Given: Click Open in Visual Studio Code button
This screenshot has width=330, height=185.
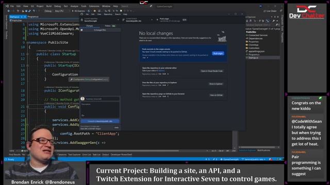Looking at the screenshot, I should point(212,71).
